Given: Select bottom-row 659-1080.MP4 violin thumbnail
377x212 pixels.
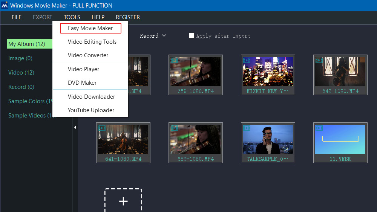Looking at the screenshot, I should [x=195, y=143].
